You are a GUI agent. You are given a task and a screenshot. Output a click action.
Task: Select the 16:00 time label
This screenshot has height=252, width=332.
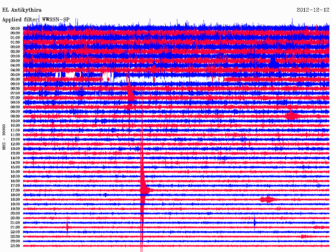[x=15, y=177]
